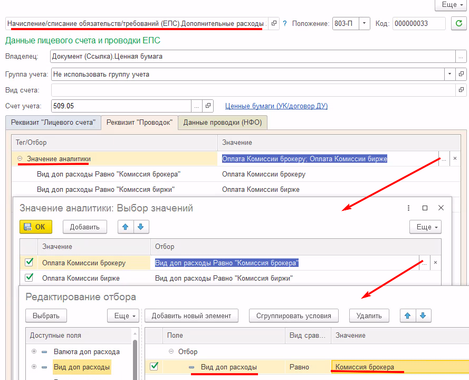Screen dimensions: 469x380
Task: Clear the Значение аналитики value with x
Action: pos(455,158)
